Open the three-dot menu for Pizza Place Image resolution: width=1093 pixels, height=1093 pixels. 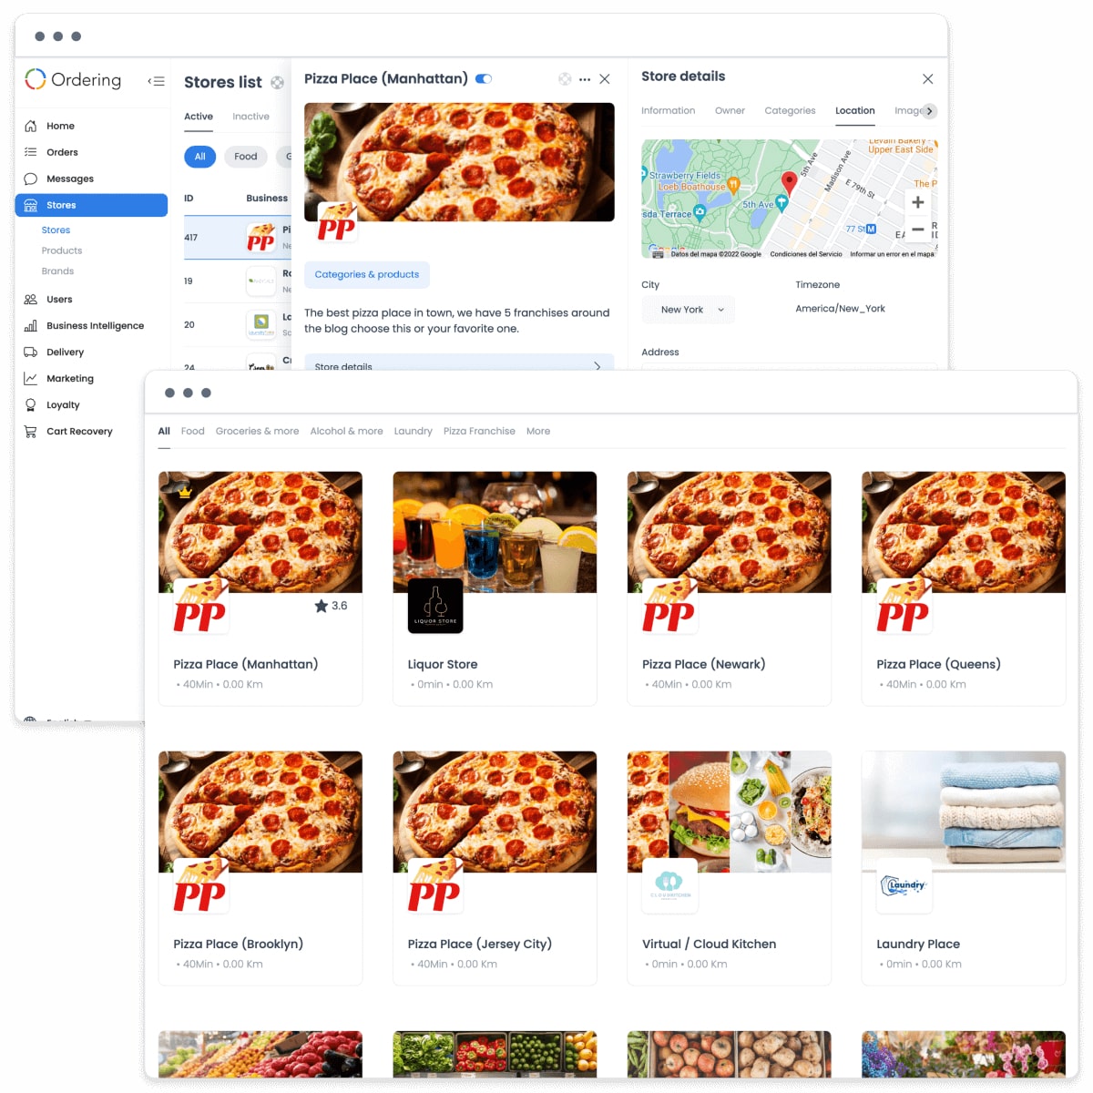point(585,79)
